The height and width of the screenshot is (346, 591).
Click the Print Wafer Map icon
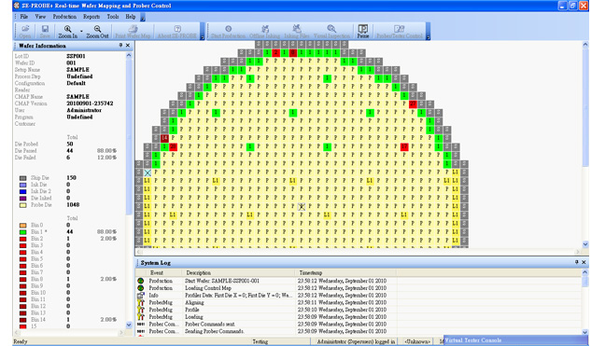click(133, 31)
